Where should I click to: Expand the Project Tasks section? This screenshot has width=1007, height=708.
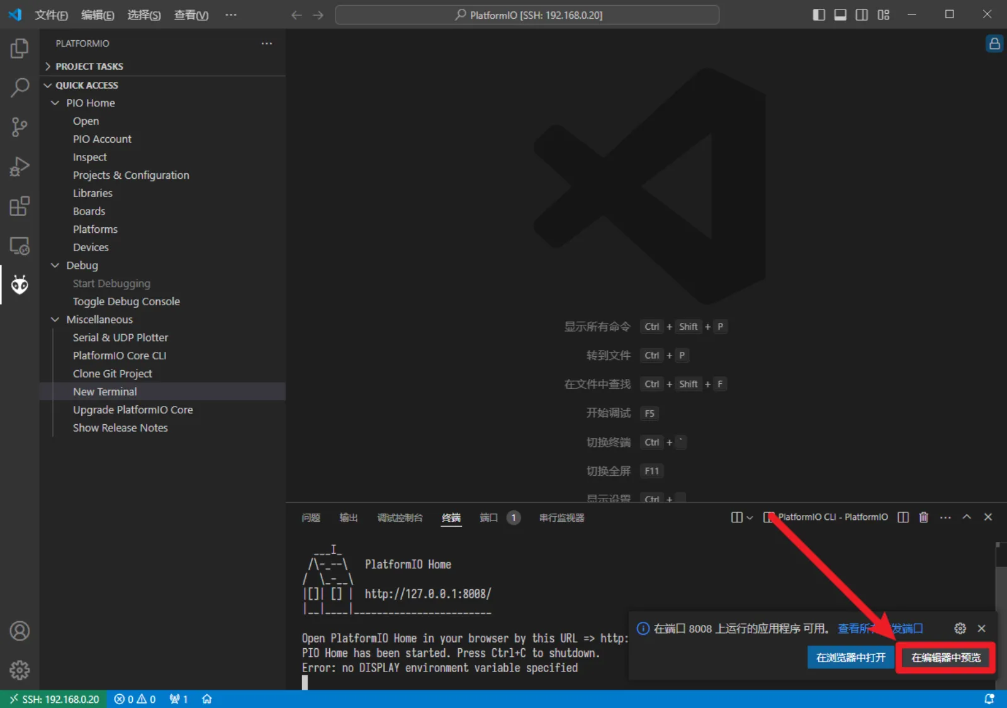point(90,66)
